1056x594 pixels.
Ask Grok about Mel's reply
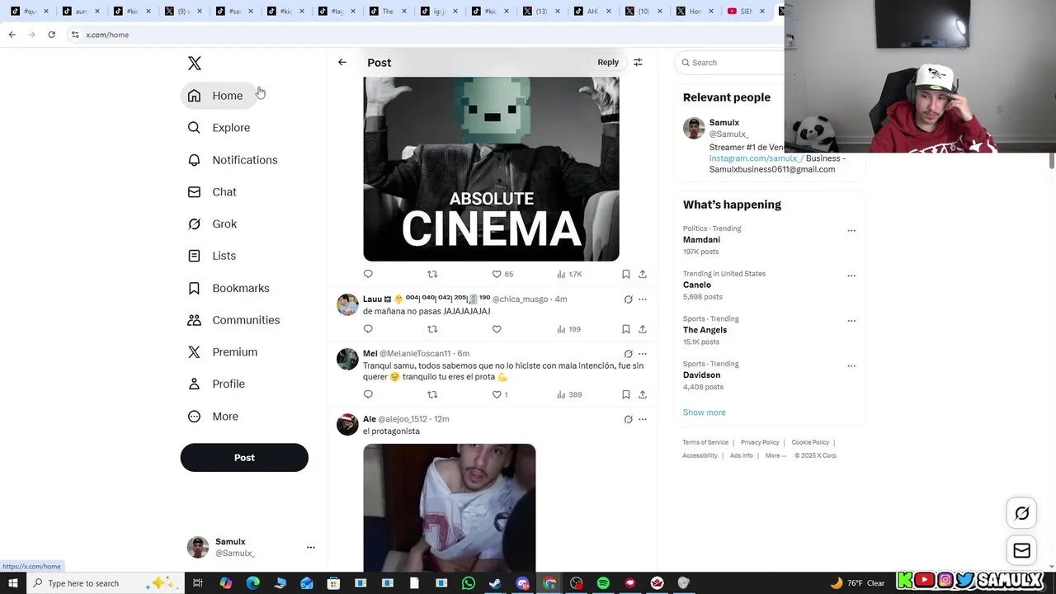click(x=628, y=354)
